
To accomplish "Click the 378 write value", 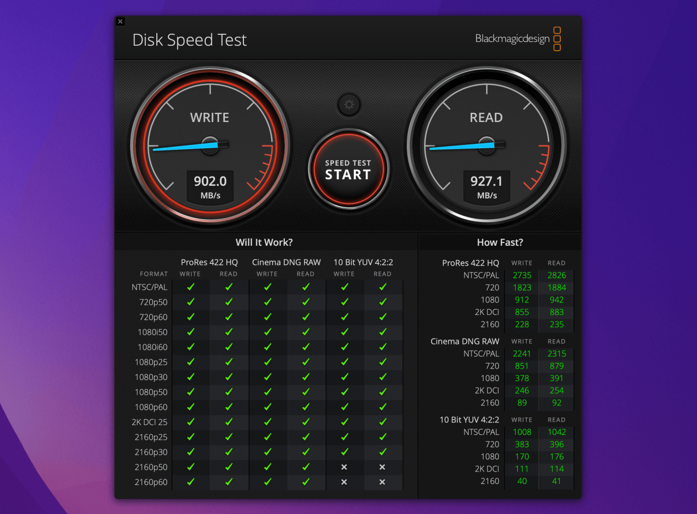I will [x=522, y=378].
